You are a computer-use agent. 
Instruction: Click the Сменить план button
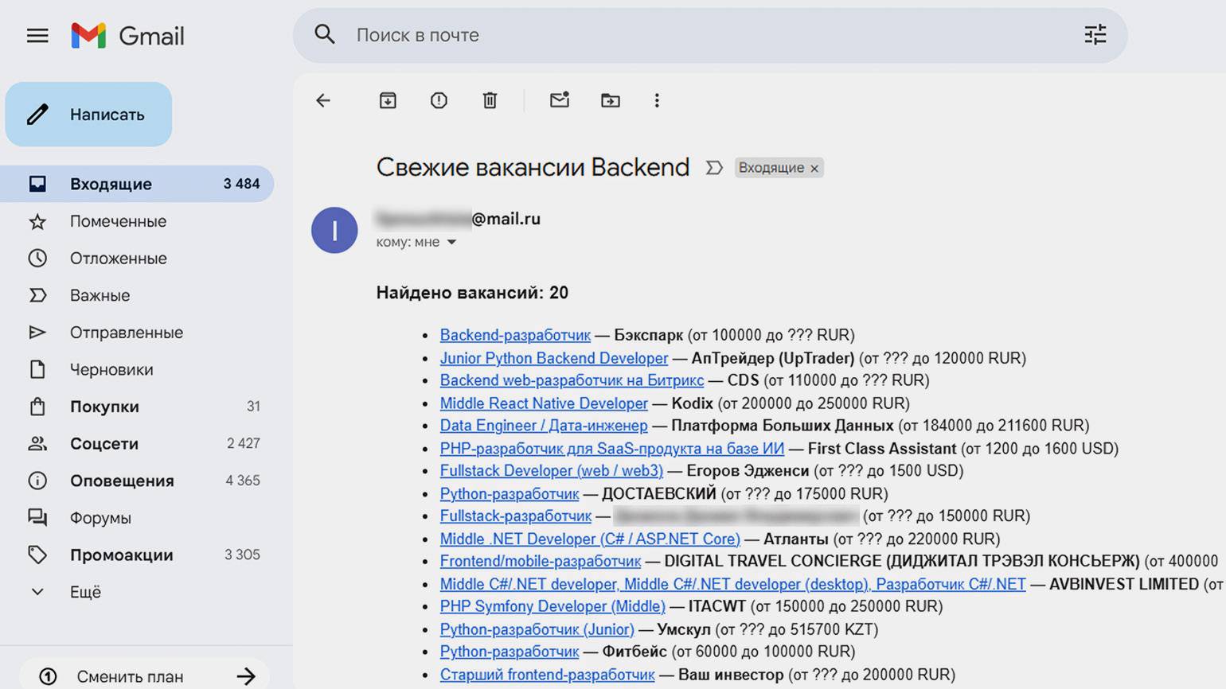[x=143, y=676]
